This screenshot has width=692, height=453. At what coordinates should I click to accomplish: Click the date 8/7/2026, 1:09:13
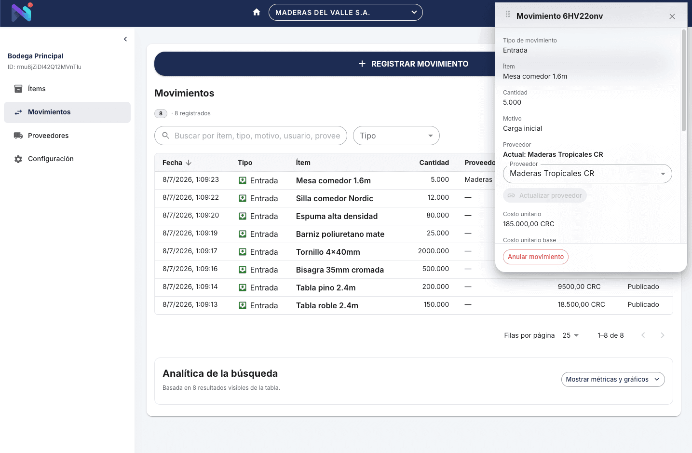190,304
